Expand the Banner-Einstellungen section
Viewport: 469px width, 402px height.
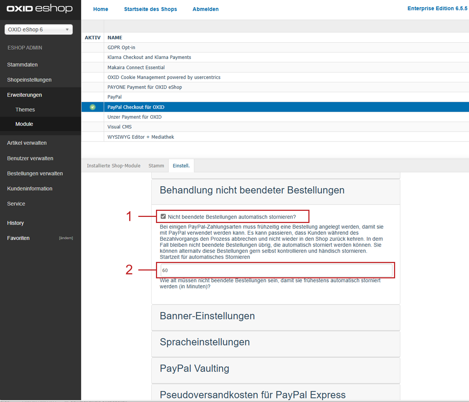[207, 316]
